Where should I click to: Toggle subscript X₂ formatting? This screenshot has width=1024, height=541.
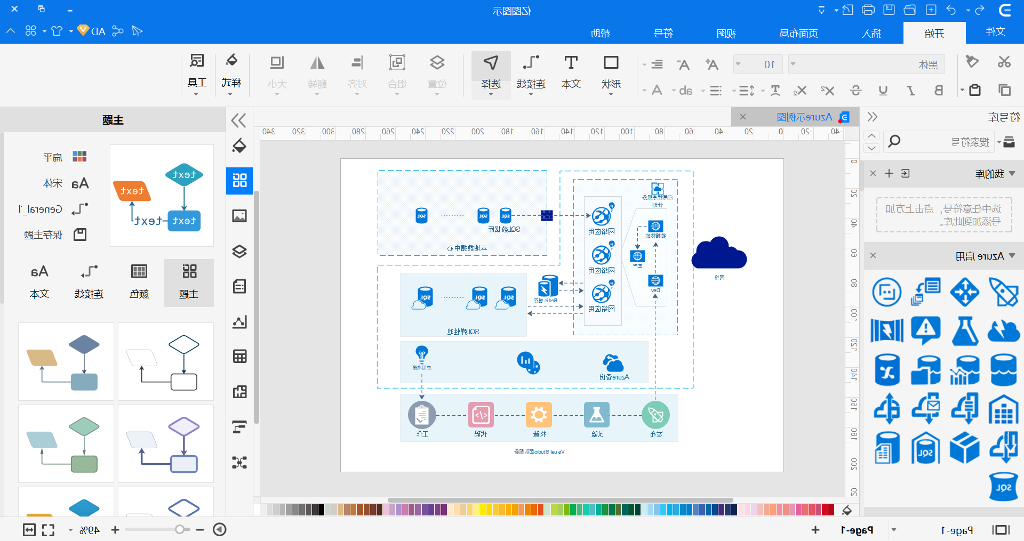(799, 91)
